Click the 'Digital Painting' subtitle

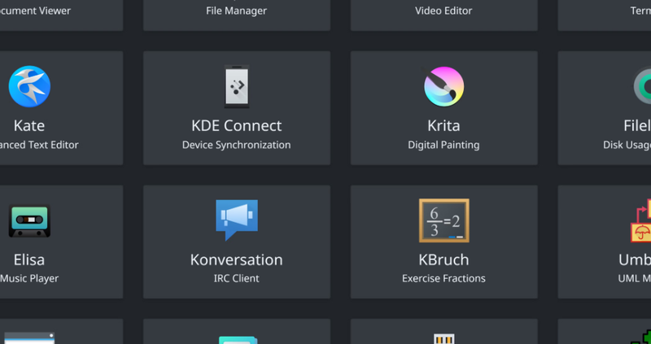443,145
